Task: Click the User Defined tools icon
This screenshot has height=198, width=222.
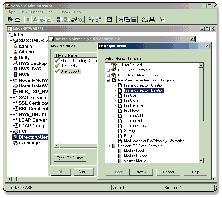Action: click(x=114, y=65)
